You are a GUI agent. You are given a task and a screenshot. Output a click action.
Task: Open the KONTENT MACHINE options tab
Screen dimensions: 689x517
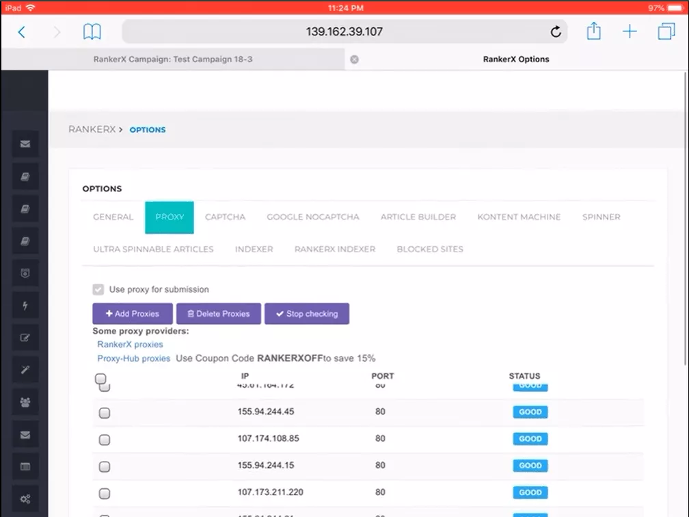point(519,217)
